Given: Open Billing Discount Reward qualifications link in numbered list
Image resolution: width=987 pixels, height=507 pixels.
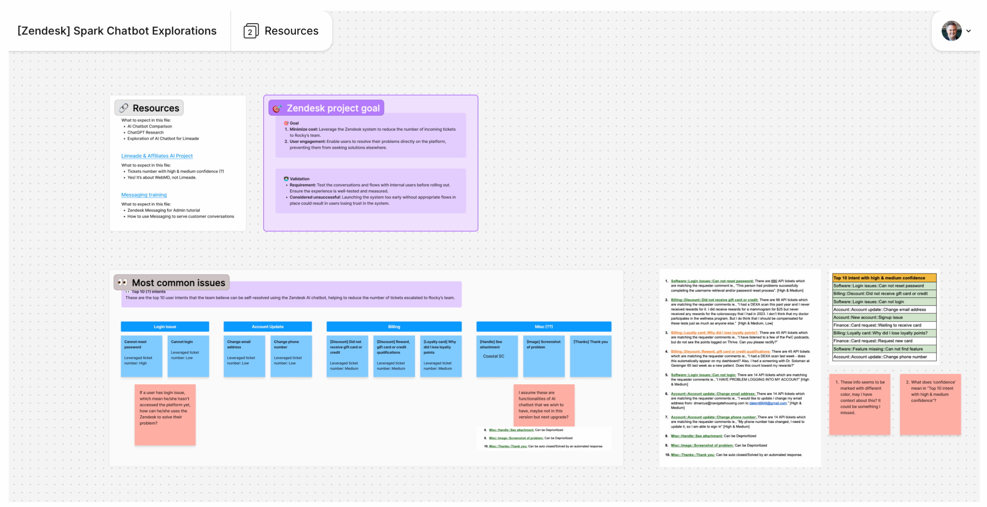Looking at the screenshot, I should [x=721, y=351].
